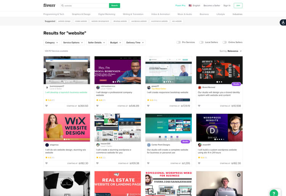The height and width of the screenshot is (196, 286).
Task: Play the video on the man-with-laptop gig
Action: [239, 175]
